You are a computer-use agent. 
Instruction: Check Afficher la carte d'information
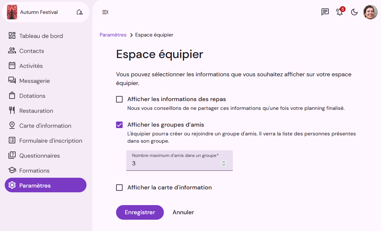pos(119,188)
